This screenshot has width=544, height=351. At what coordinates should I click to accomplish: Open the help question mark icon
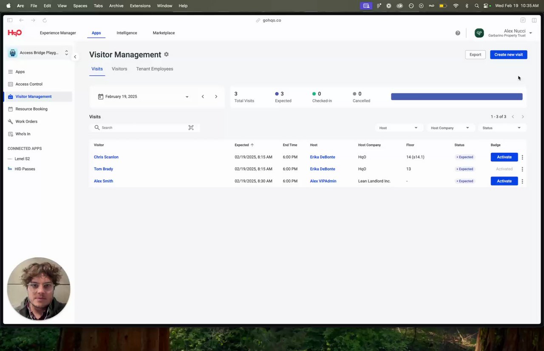(458, 33)
